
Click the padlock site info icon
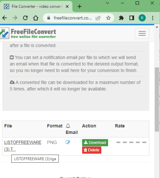[x=49, y=18]
